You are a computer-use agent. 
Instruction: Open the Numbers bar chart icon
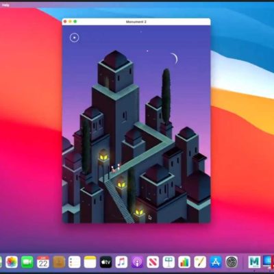click(x=184, y=262)
